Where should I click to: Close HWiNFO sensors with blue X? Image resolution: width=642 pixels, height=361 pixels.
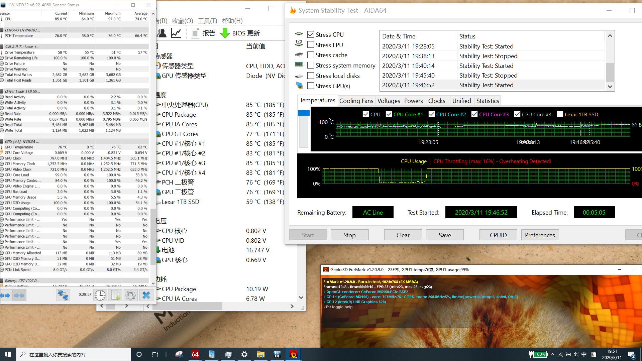point(146,295)
